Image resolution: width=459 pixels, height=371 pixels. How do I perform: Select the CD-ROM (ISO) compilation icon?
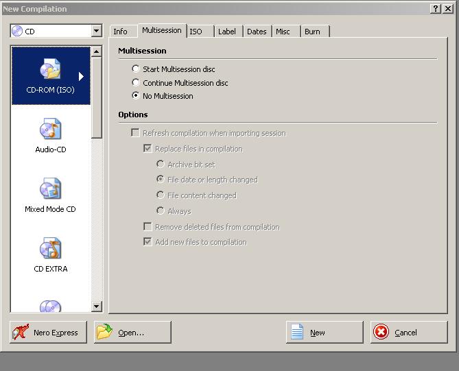pos(50,70)
